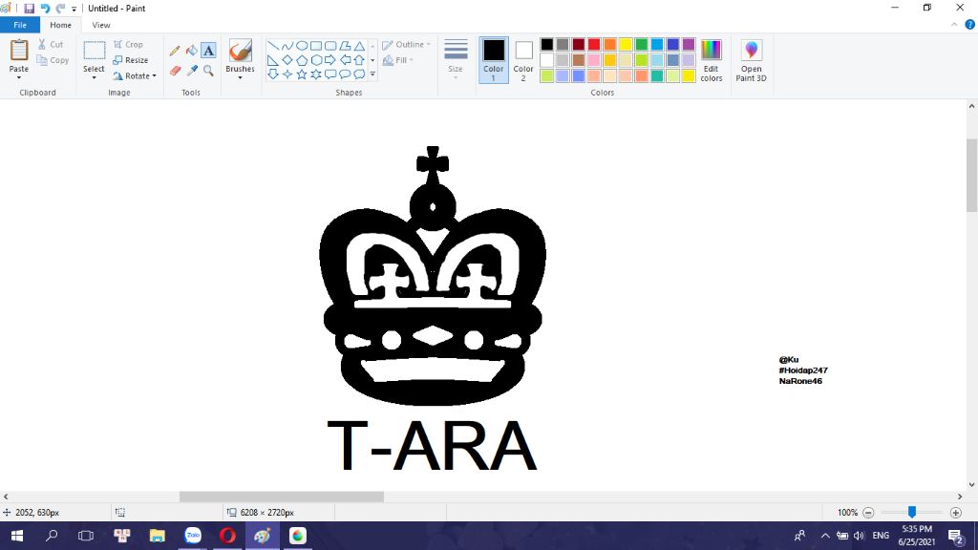This screenshot has width=978, height=550.
Task: Choose the black palette swatch
Action: [x=547, y=44]
